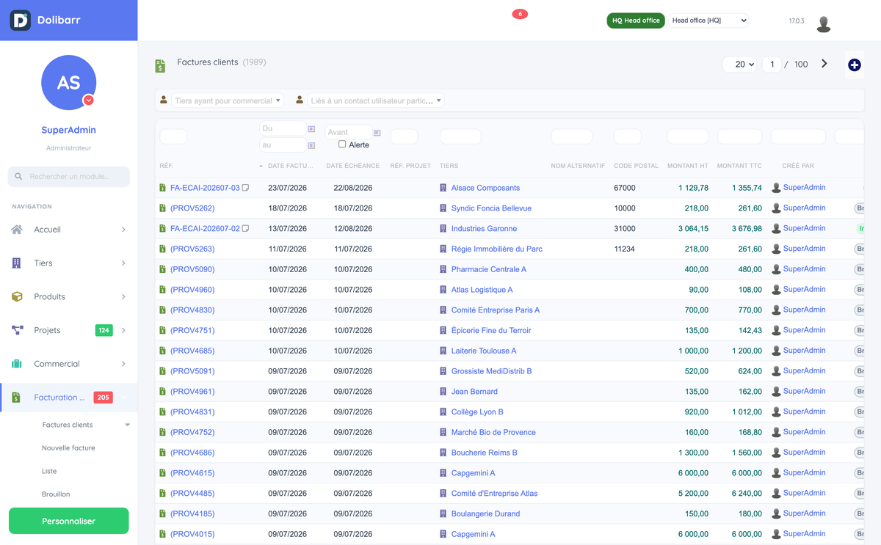
Task: Click invoice icon beside (PROV5262)
Action: click(162, 208)
